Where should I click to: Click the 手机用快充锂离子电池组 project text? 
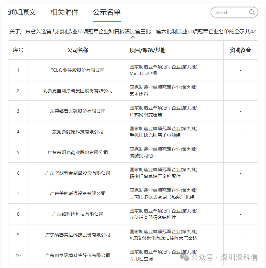(155, 135)
